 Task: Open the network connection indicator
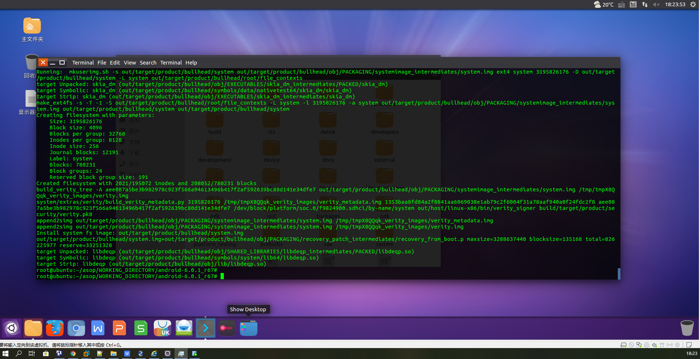(x=645, y=4)
